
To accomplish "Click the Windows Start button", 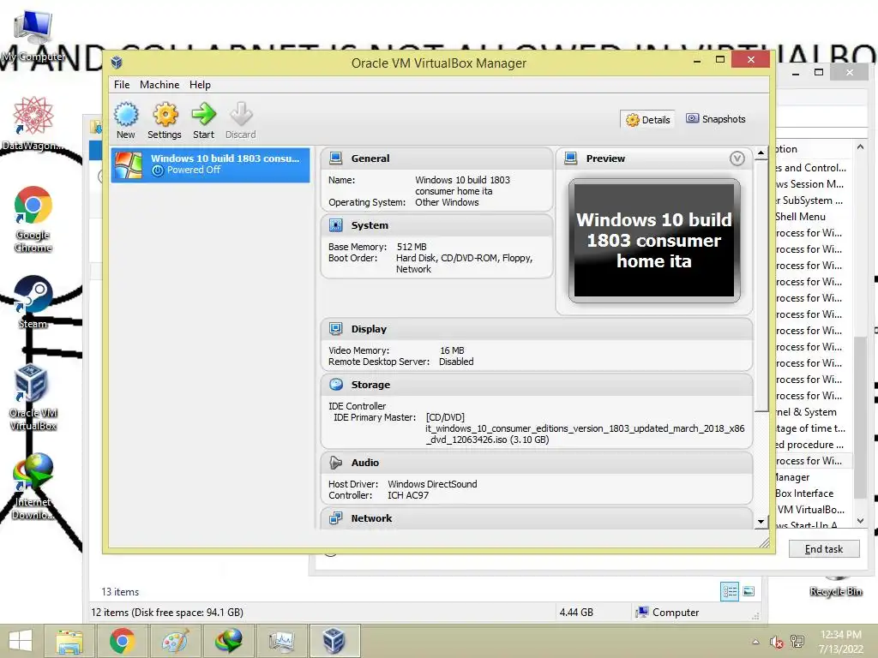I will pos(21,641).
